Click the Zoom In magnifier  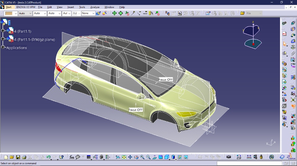[x=142, y=157]
